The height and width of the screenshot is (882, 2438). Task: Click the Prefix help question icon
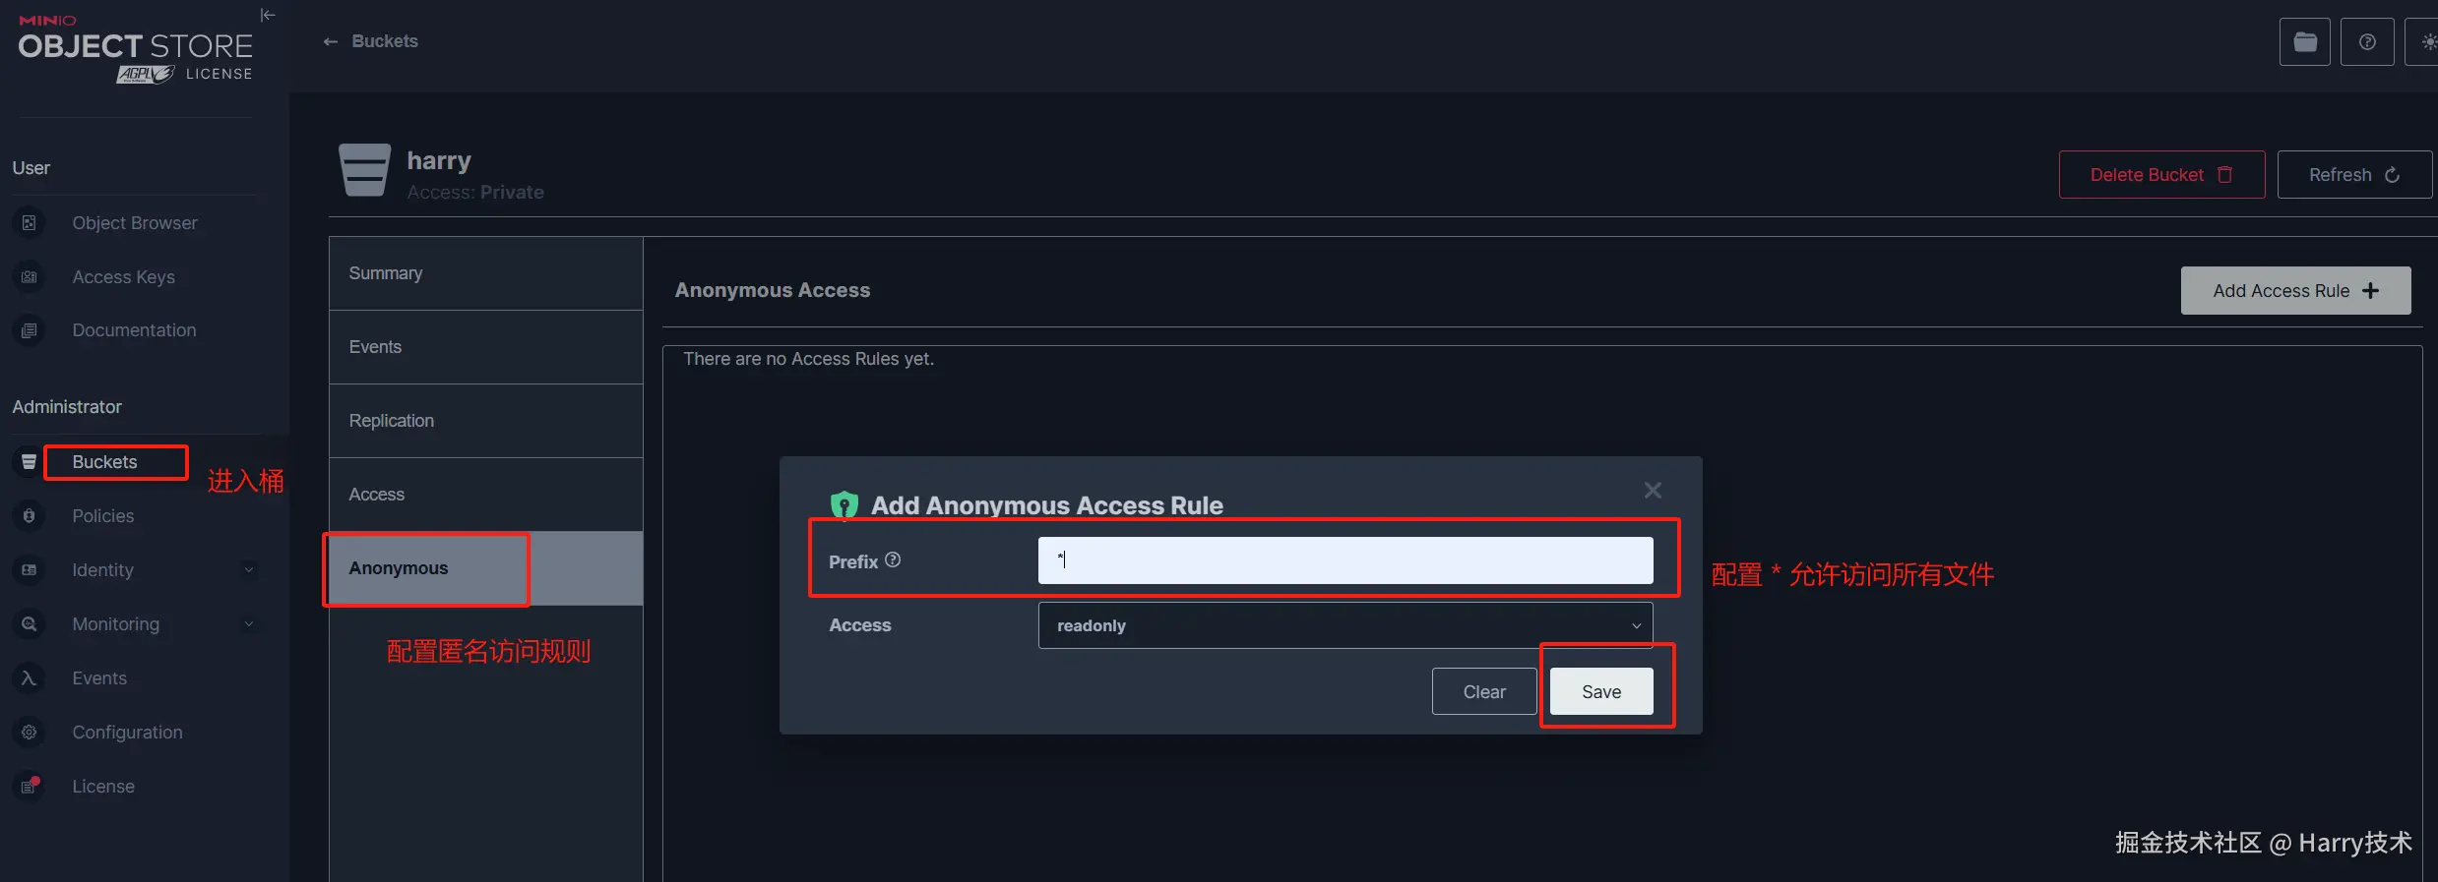(893, 560)
